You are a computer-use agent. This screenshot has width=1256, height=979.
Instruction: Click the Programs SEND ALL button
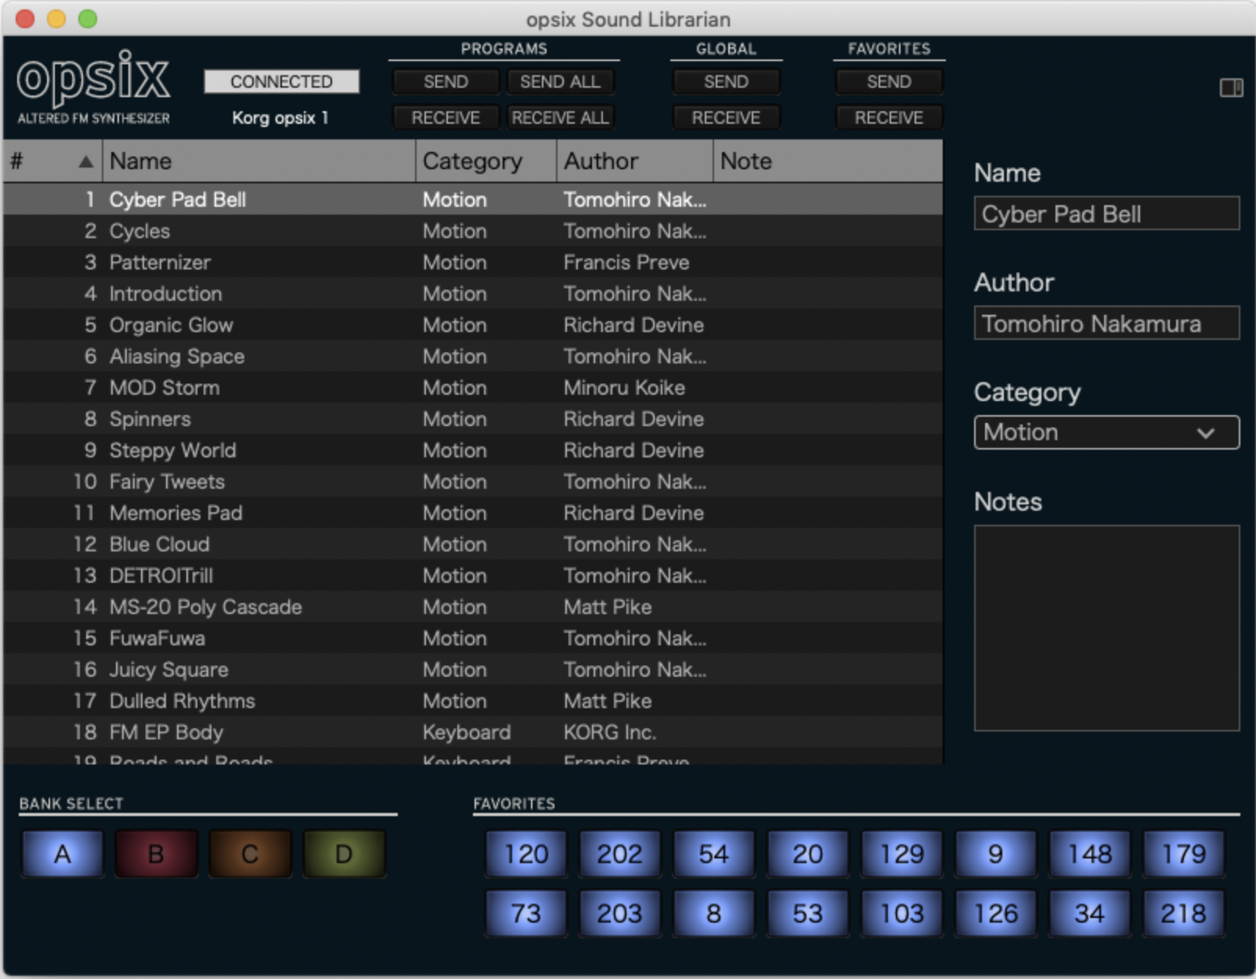point(560,81)
